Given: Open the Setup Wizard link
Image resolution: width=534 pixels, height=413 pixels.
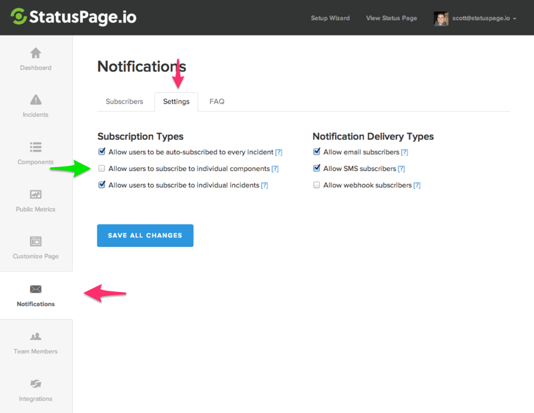Looking at the screenshot, I should 330,18.
